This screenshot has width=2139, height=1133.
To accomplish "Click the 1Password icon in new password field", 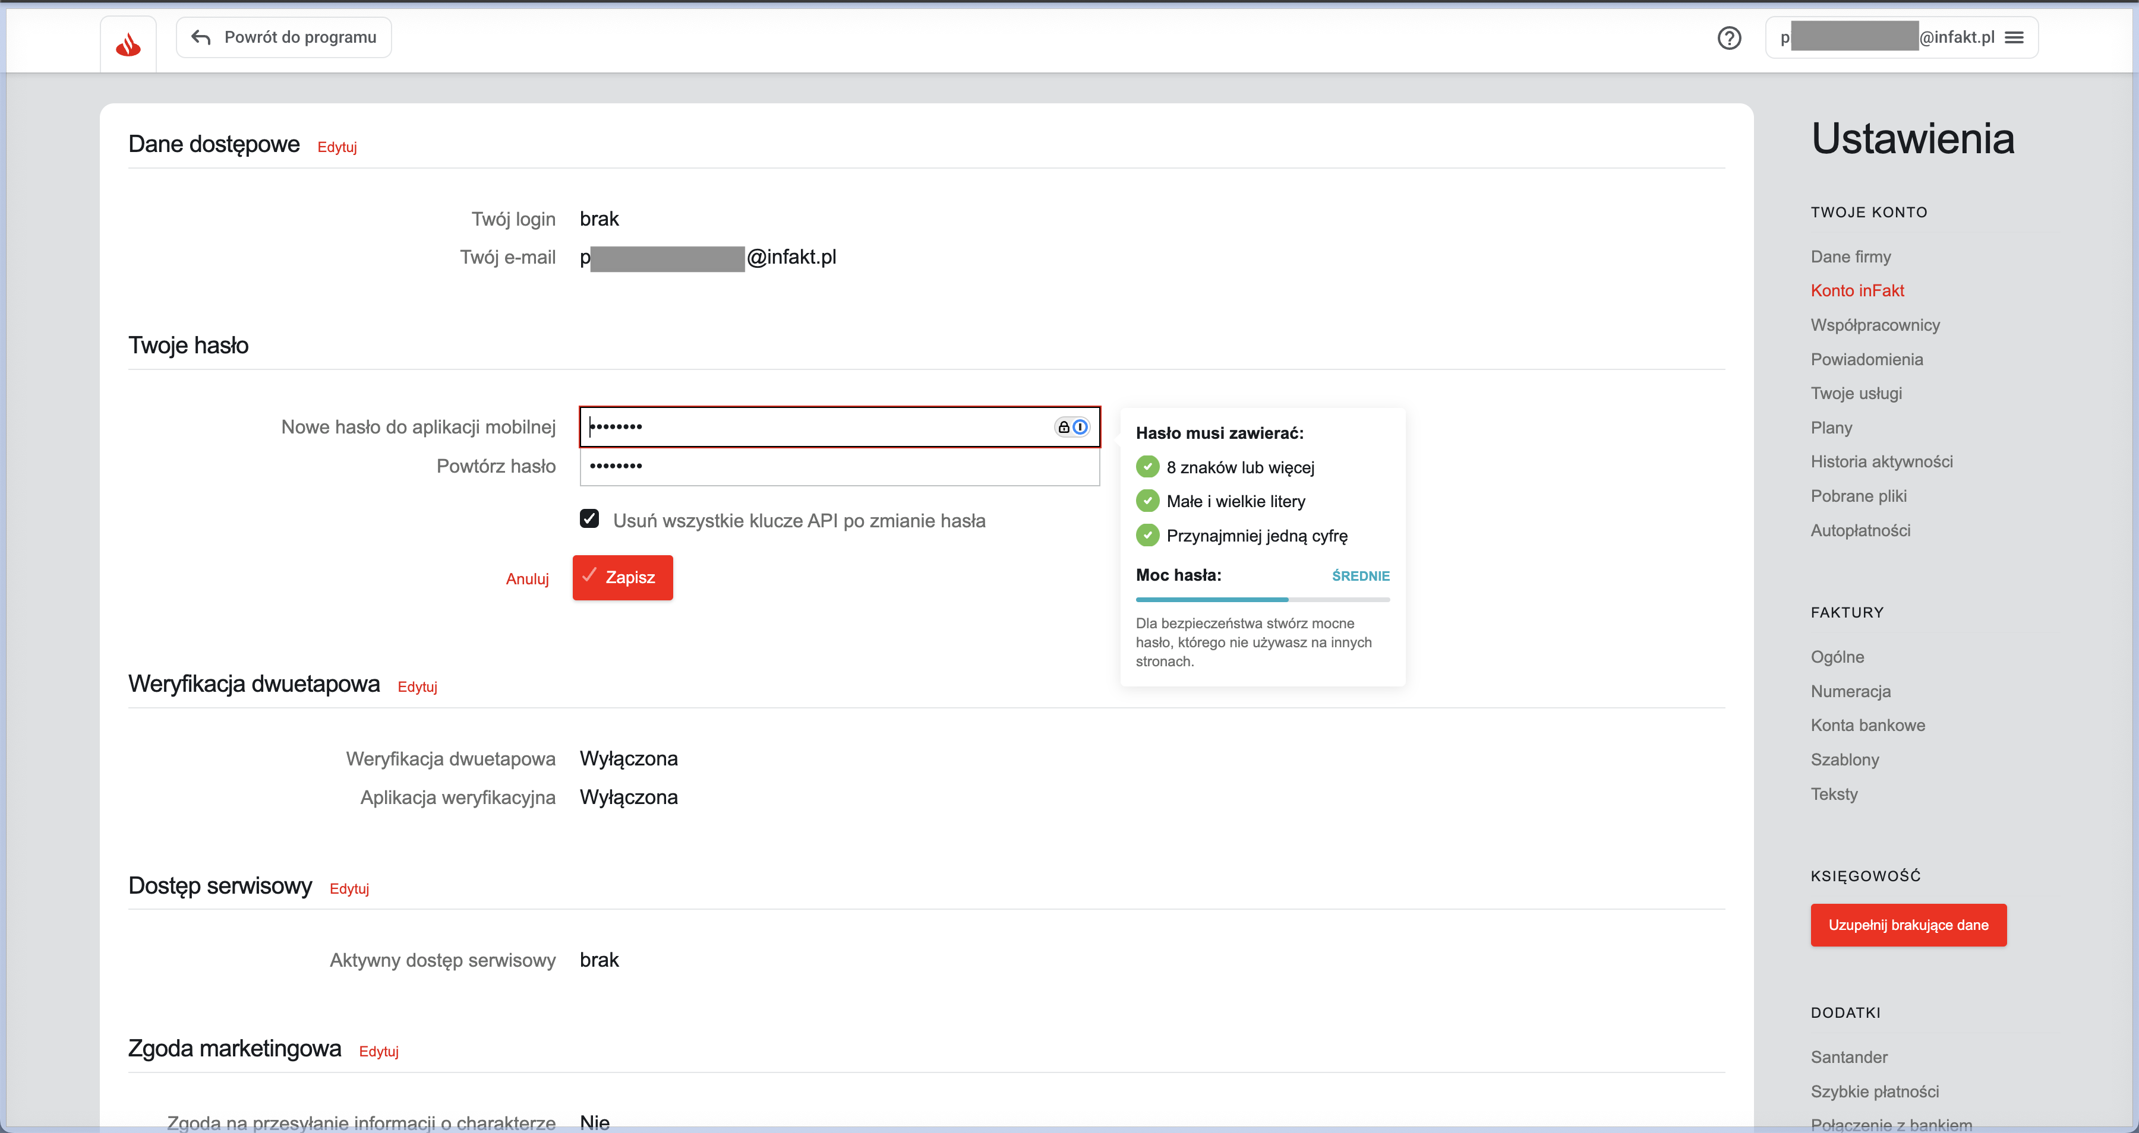I will coord(1080,426).
